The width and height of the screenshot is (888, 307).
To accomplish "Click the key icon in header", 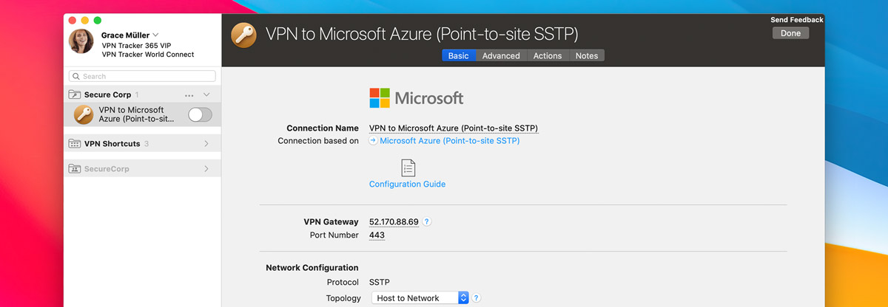I will [243, 35].
